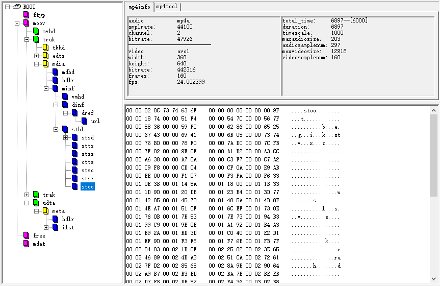
Task: Select the tkhd tree item label
Action: click(59, 47)
